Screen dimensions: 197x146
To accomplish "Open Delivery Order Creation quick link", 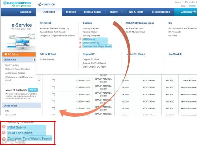I will (18, 69).
